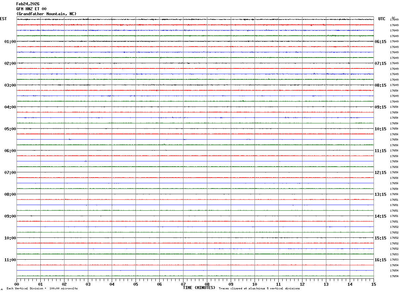Select the 02:00 EST time label
400x293 pixels.
click(x=10, y=63)
